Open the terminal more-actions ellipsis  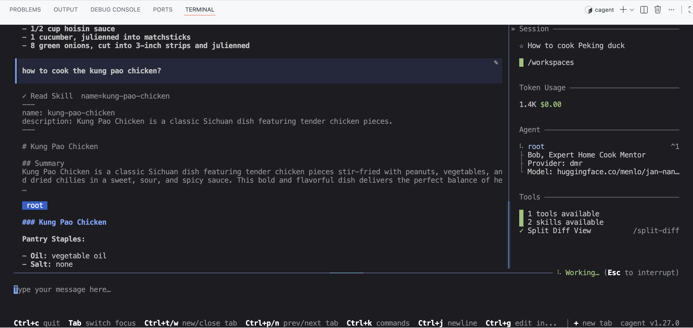(x=672, y=10)
